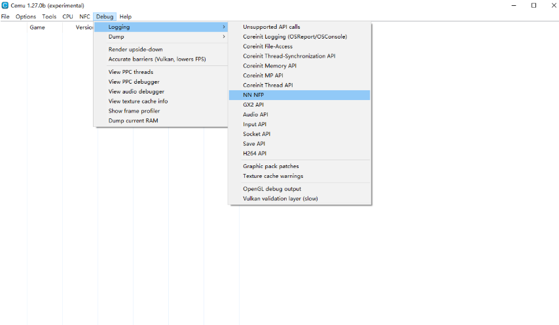
Task: Click Show frame profiler
Action: coord(134,111)
